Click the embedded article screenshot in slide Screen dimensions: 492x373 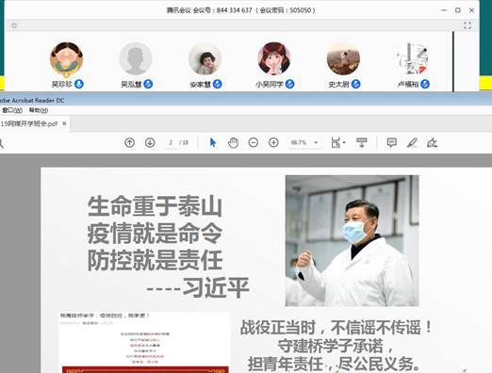point(144,343)
